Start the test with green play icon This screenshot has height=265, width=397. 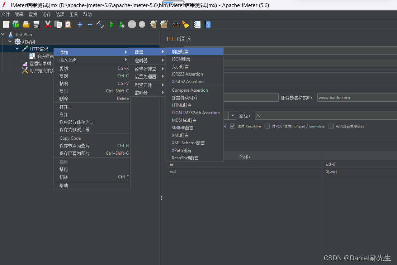pyautogui.click(x=112, y=24)
